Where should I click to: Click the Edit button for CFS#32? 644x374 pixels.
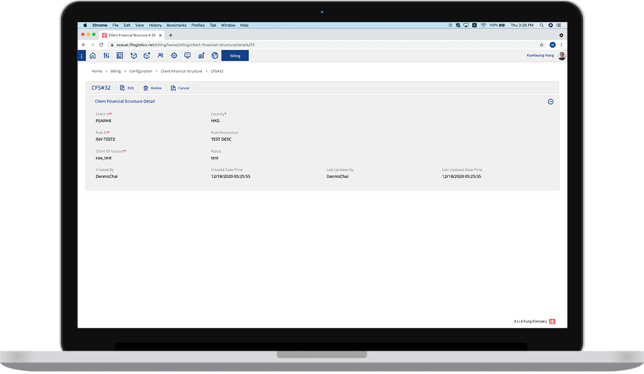(x=127, y=88)
